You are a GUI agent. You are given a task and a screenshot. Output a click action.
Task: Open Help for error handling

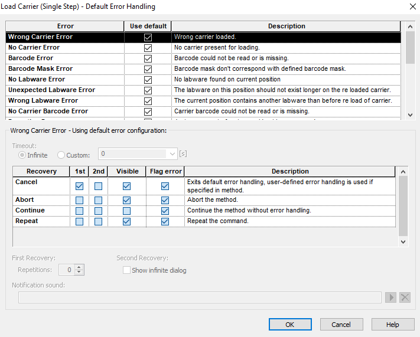[x=393, y=325]
